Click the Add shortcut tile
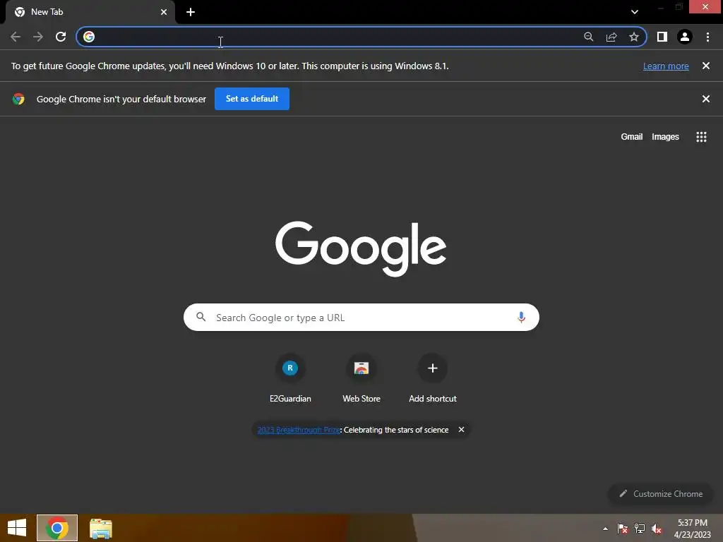The height and width of the screenshot is (542, 723). coord(433,378)
